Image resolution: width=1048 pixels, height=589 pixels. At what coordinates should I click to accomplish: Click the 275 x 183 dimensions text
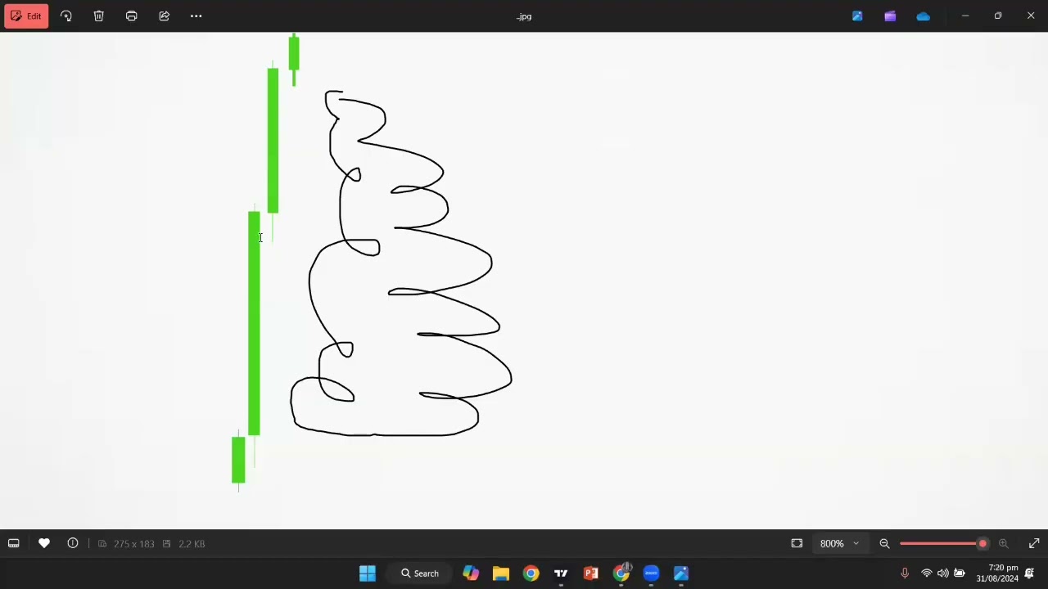(x=134, y=543)
